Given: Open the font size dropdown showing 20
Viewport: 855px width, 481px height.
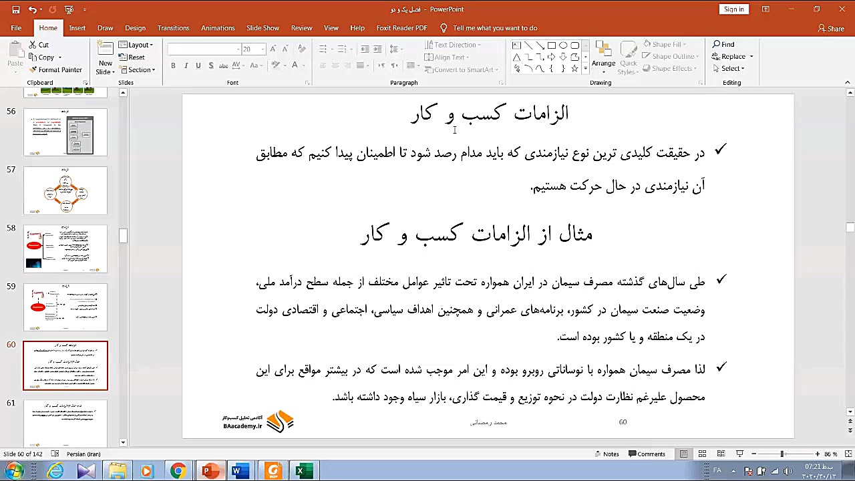Looking at the screenshot, I should click(x=253, y=49).
